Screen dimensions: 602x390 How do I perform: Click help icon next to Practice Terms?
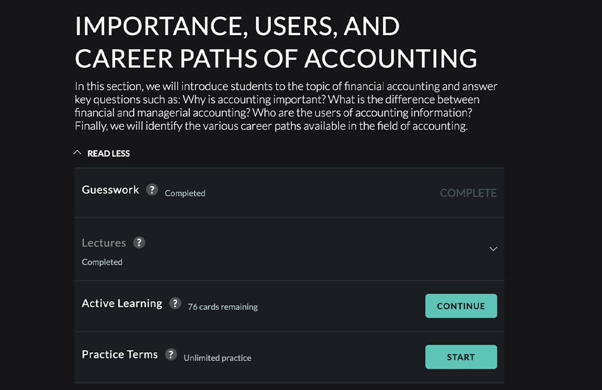171,354
